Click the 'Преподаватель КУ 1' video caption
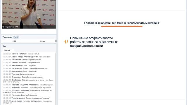Viewport: 187px width, 105px height. (x=10, y=27)
